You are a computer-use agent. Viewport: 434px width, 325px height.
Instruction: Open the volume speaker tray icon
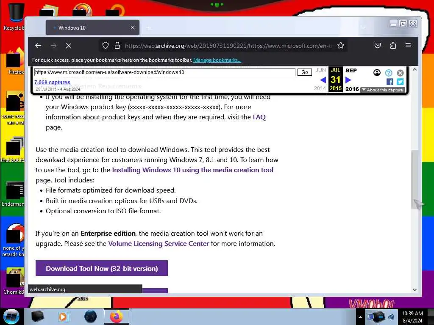(391, 317)
